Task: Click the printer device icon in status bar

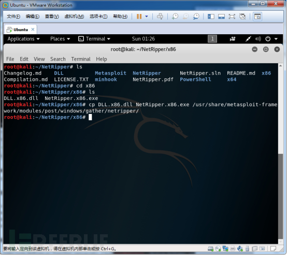Action: 233,248
